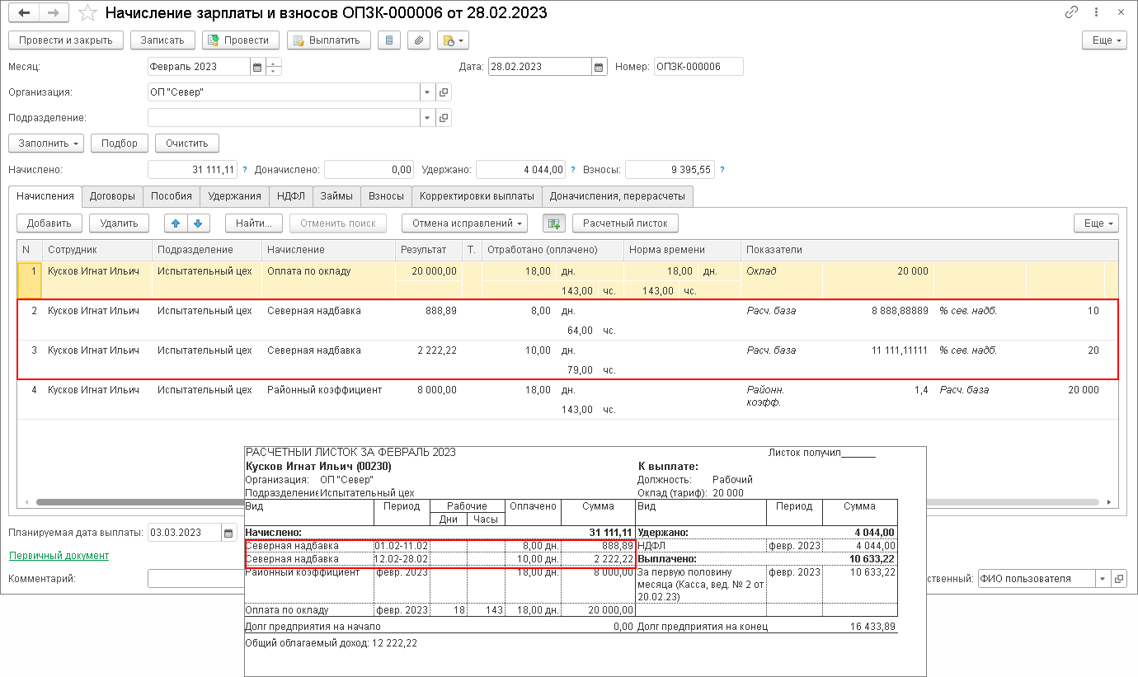Open the Организация item form icon
Image resolution: width=1138 pixels, height=677 pixels.
pos(444,92)
